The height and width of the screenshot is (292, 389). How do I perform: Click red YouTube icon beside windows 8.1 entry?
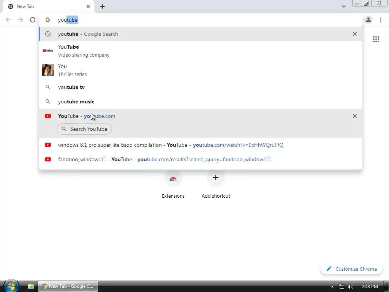pyautogui.click(x=48, y=145)
